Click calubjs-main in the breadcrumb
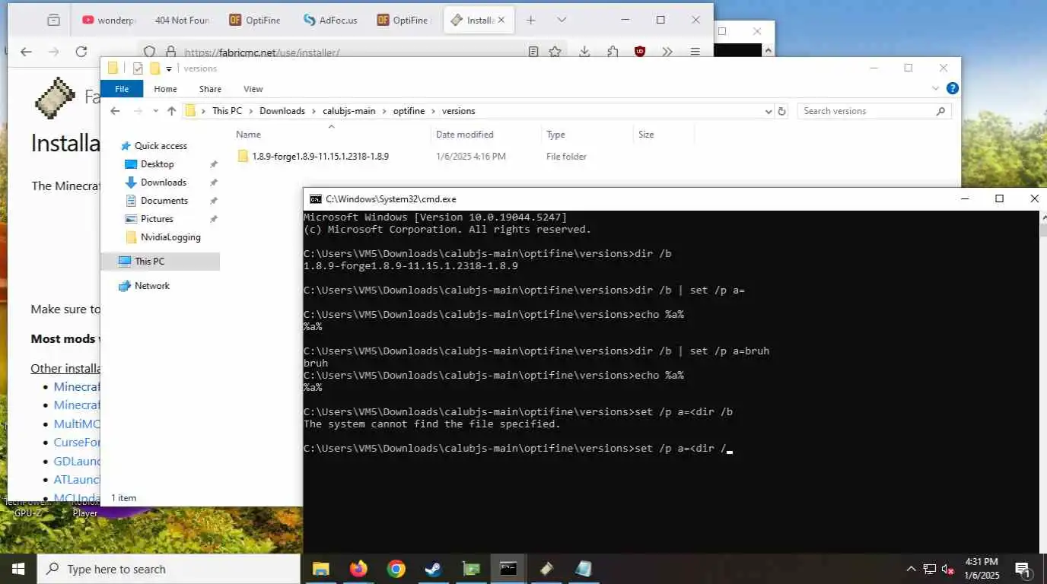Screen dimensions: 1047x584 click(x=349, y=111)
